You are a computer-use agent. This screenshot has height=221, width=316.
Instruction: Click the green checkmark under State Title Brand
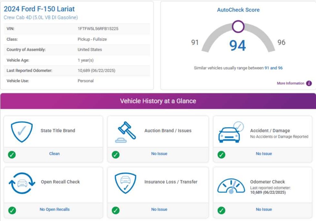pos(12,155)
